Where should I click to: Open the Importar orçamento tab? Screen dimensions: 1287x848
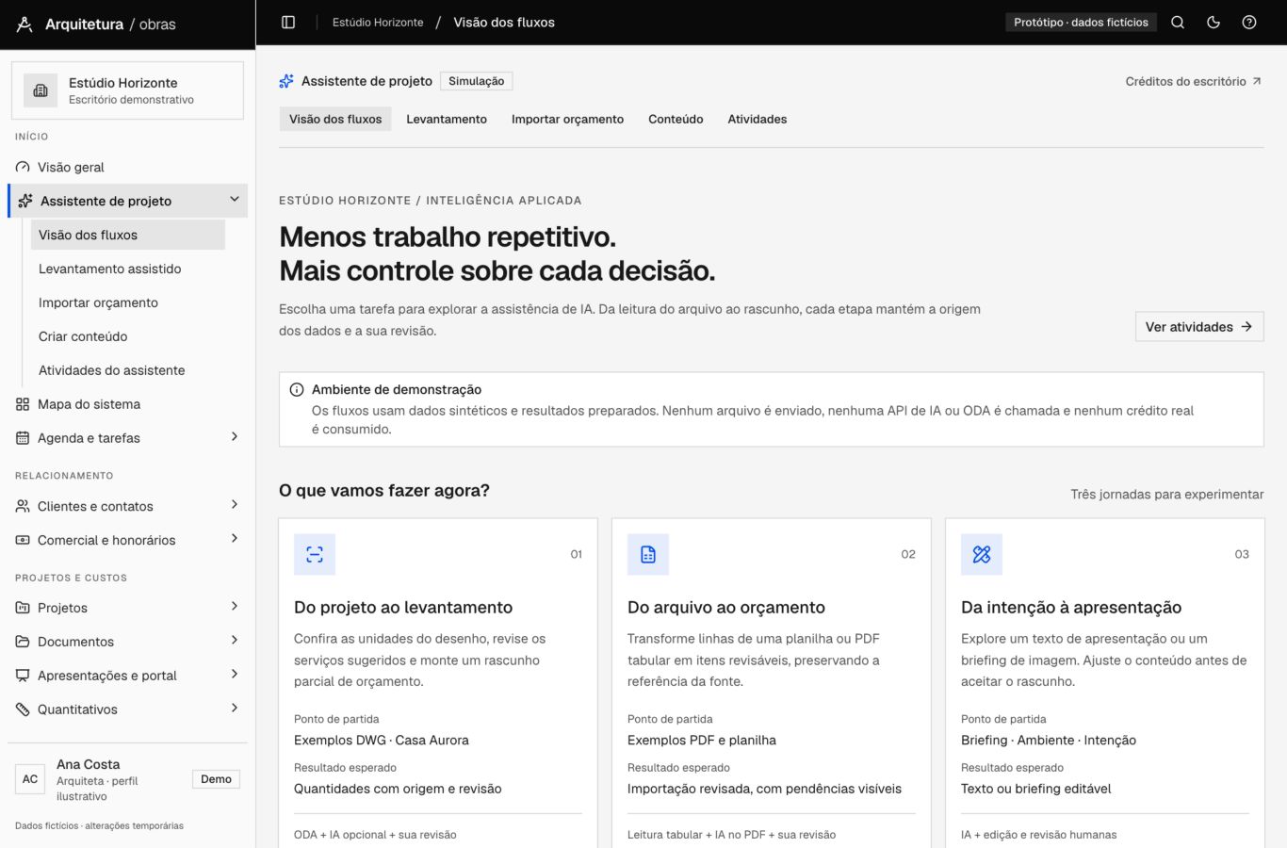pyautogui.click(x=567, y=119)
